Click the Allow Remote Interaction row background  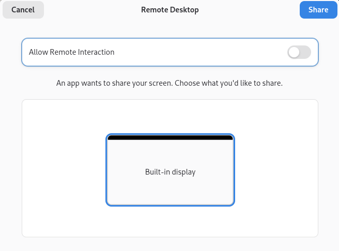(207, 52)
